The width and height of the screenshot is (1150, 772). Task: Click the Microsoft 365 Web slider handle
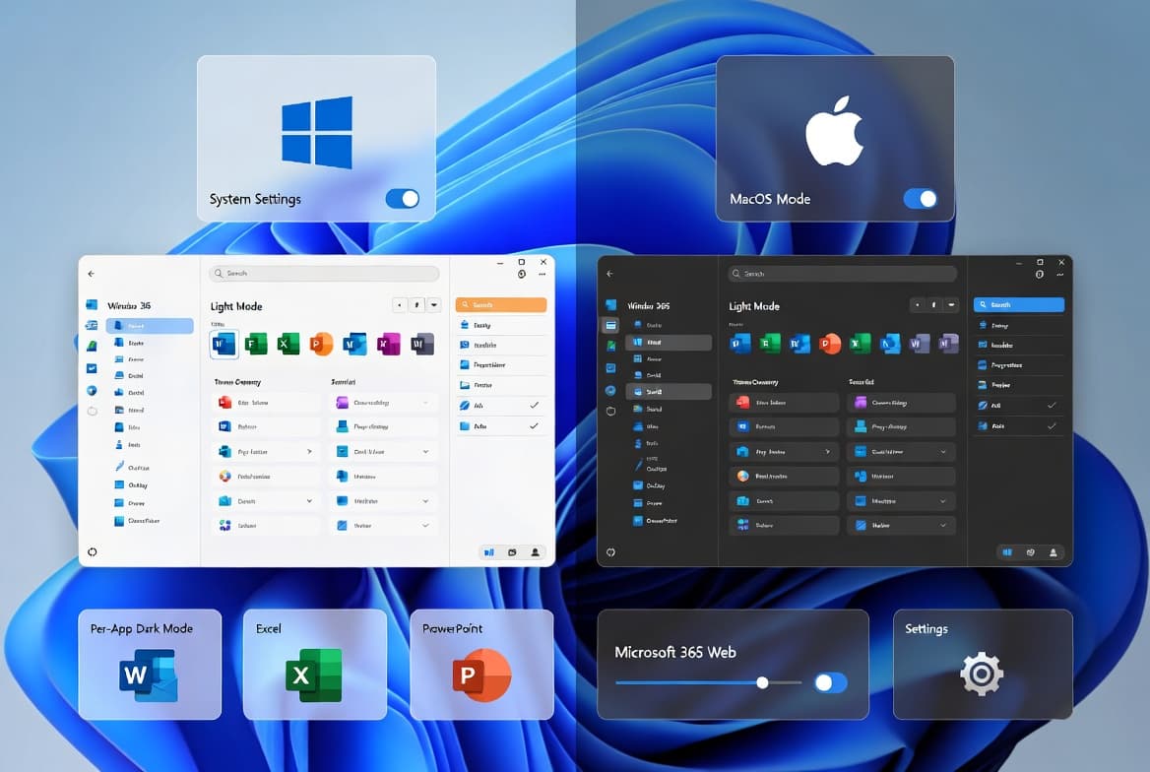pyautogui.click(x=763, y=682)
